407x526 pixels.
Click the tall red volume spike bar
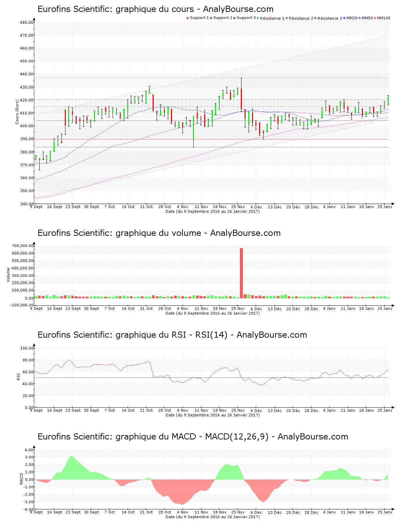point(241,273)
